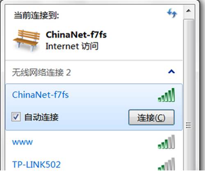
Task: Click the 无线网络连接 2 section header
Action: tap(94, 72)
